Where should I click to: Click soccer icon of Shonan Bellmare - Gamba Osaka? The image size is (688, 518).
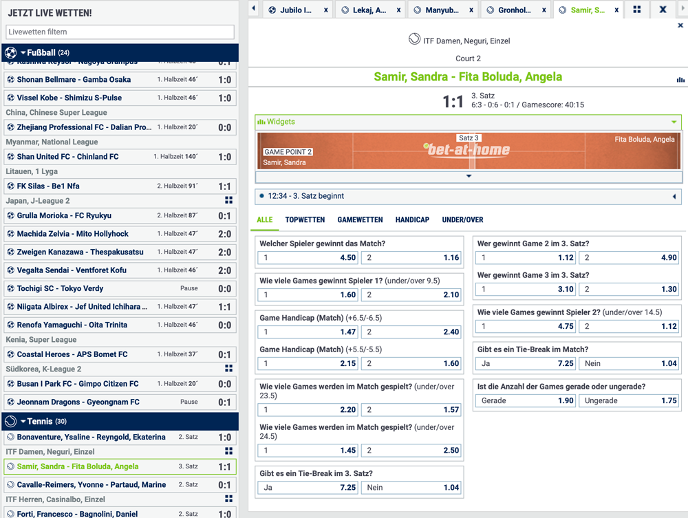pos(10,79)
